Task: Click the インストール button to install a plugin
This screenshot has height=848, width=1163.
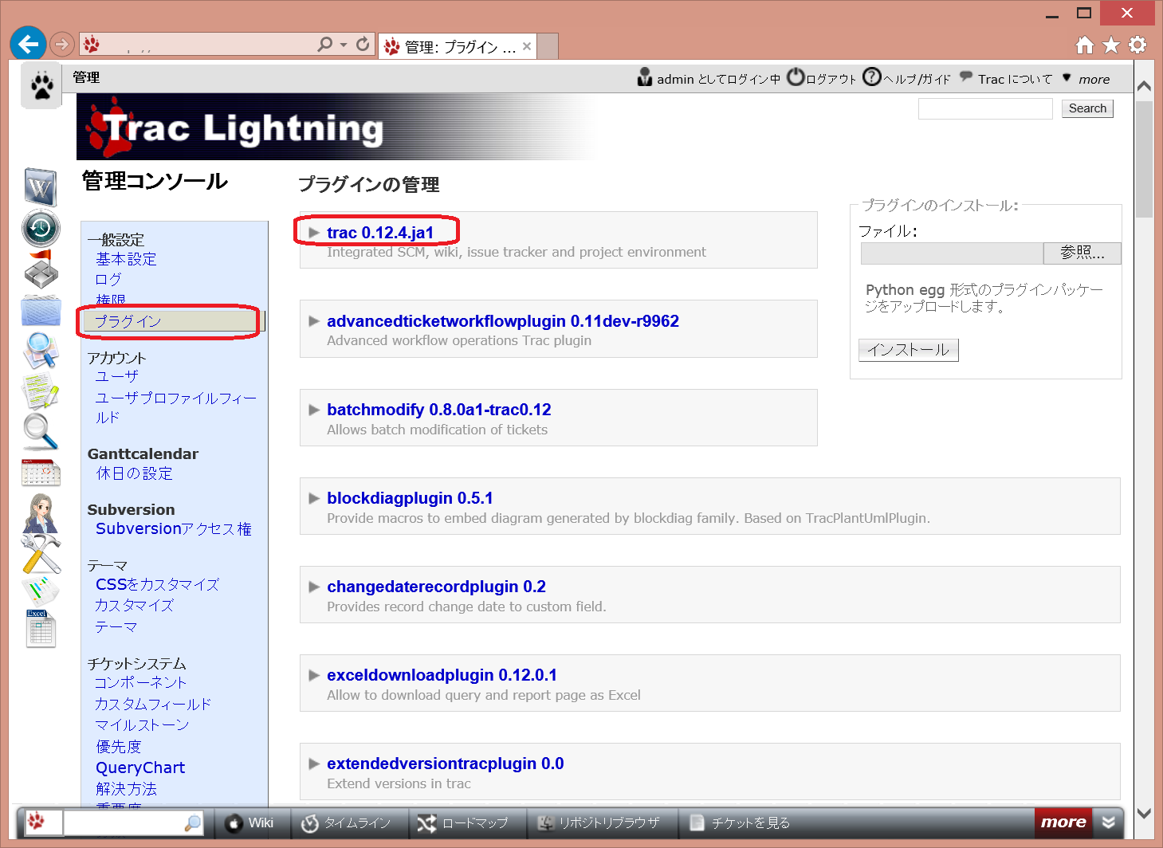Action: click(x=908, y=349)
